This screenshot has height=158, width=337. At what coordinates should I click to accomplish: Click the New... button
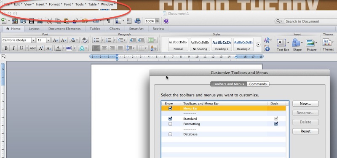[305, 104]
